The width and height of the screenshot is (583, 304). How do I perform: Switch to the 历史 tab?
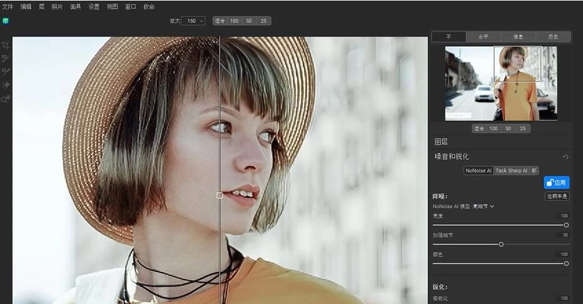point(553,36)
